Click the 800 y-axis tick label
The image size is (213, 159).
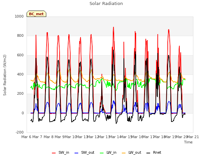coord(20,36)
